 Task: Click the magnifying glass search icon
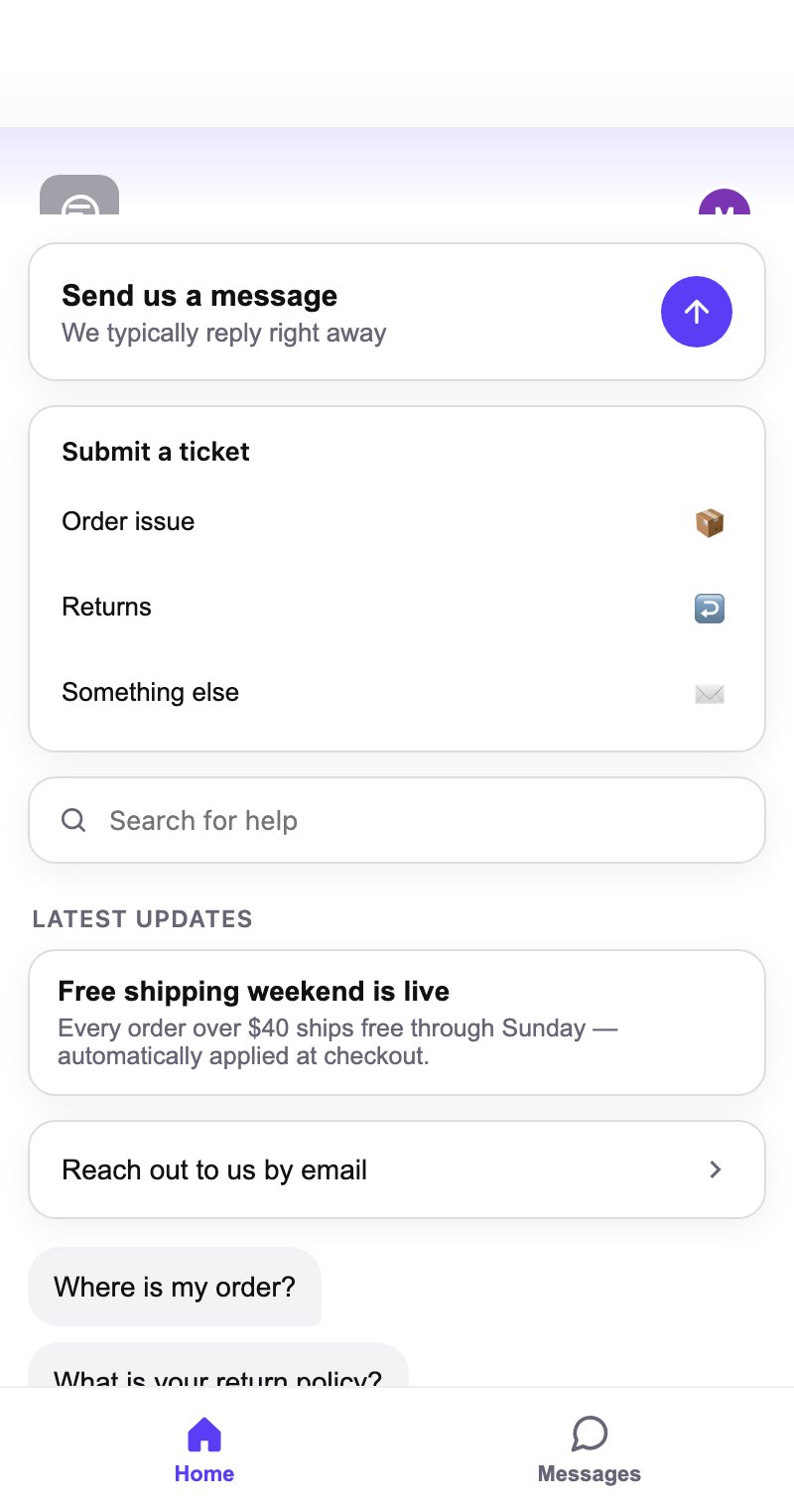(73, 820)
